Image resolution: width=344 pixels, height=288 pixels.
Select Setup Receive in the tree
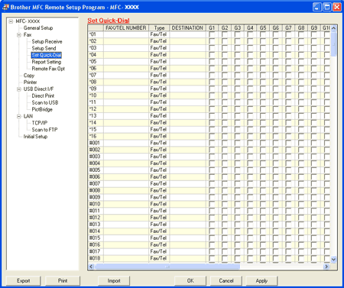click(47, 41)
